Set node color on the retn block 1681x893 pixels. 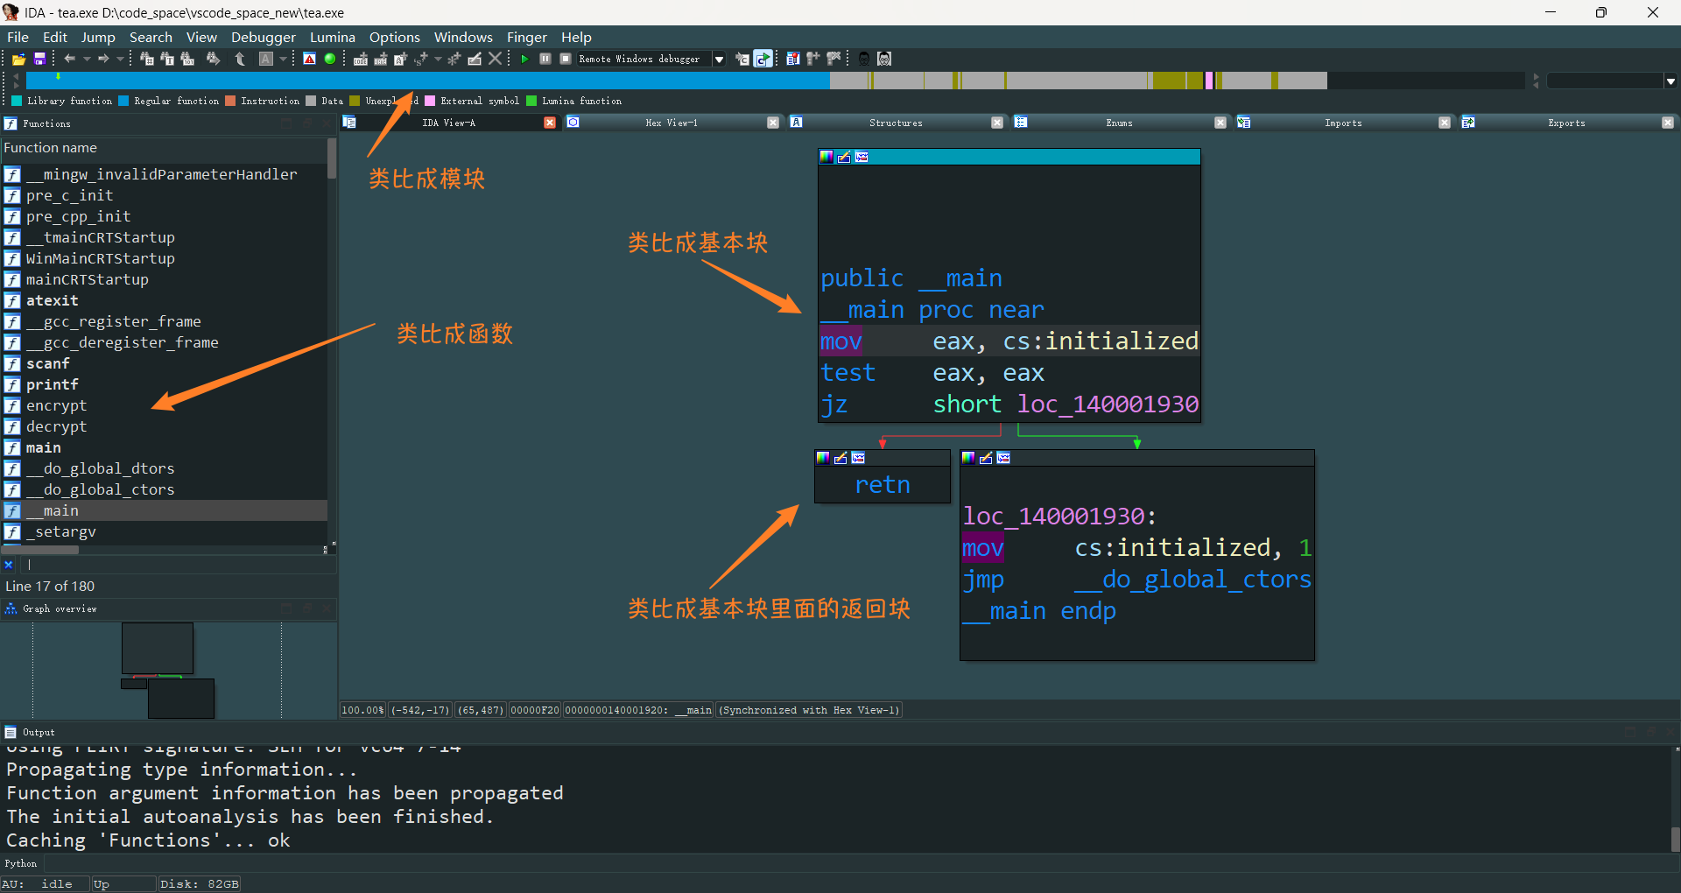[x=823, y=458]
